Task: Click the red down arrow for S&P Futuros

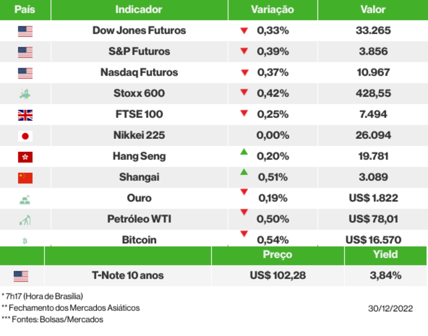Action: [x=244, y=51]
